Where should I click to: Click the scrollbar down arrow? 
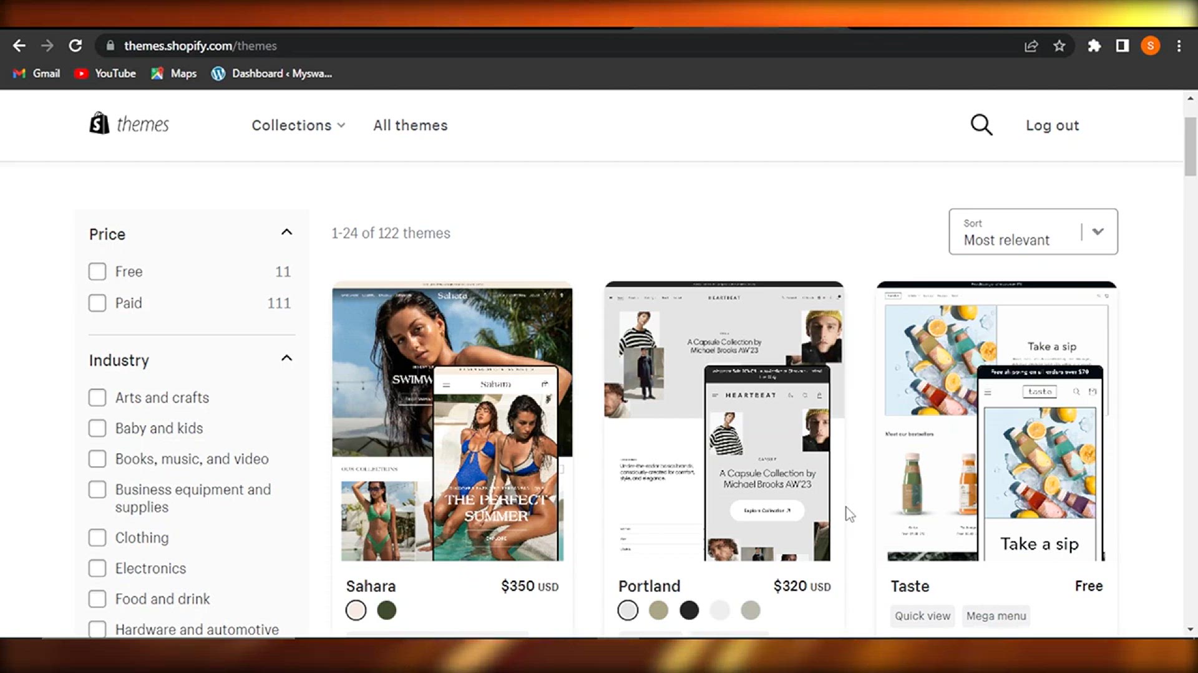coord(1191,629)
